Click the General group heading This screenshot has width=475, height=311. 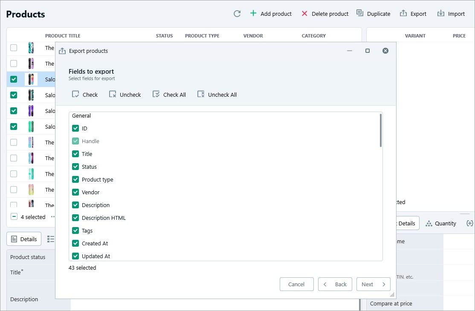coord(81,115)
